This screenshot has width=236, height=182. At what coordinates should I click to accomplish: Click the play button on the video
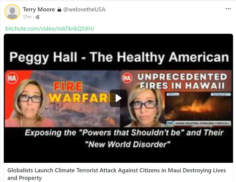118,98
